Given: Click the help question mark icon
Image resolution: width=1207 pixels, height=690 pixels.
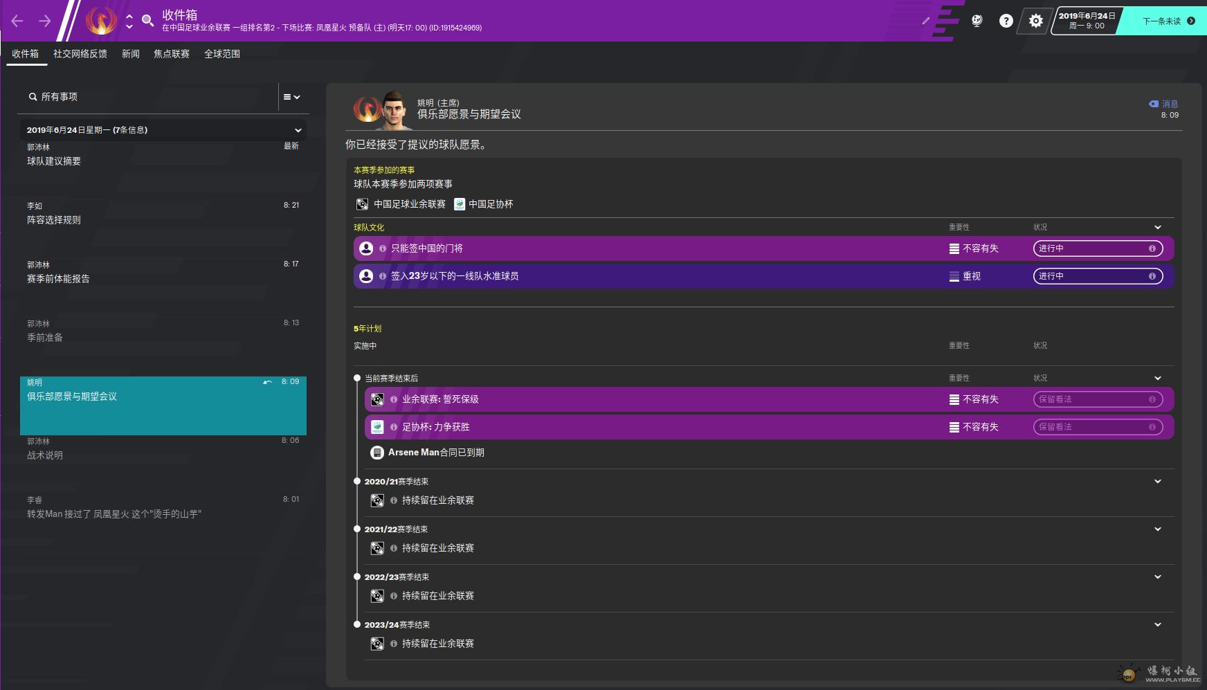Looking at the screenshot, I should (1006, 21).
